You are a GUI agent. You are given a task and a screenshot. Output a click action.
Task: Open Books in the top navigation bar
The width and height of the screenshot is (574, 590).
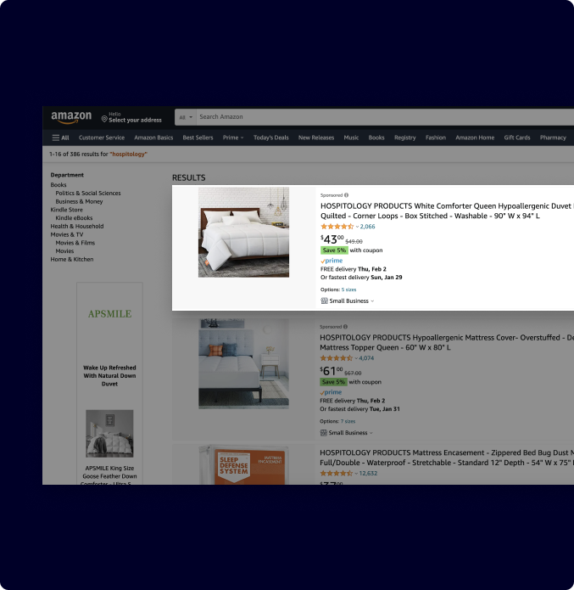[376, 138]
